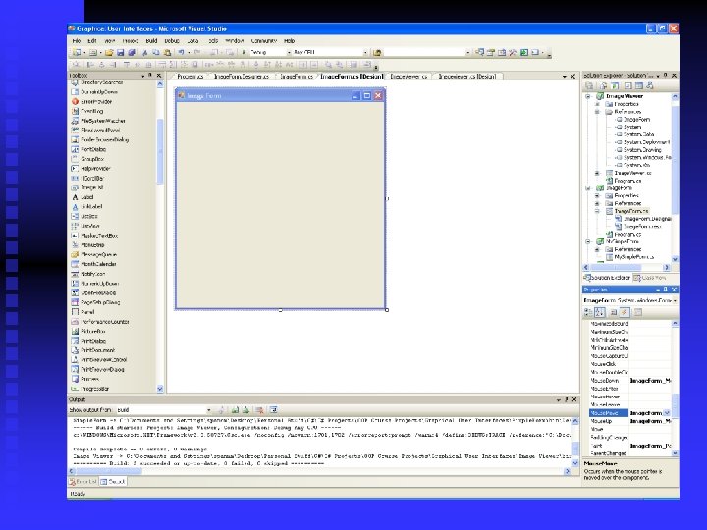Open the Error List tab
This screenshot has height=530, width=707.
(83, 481)
